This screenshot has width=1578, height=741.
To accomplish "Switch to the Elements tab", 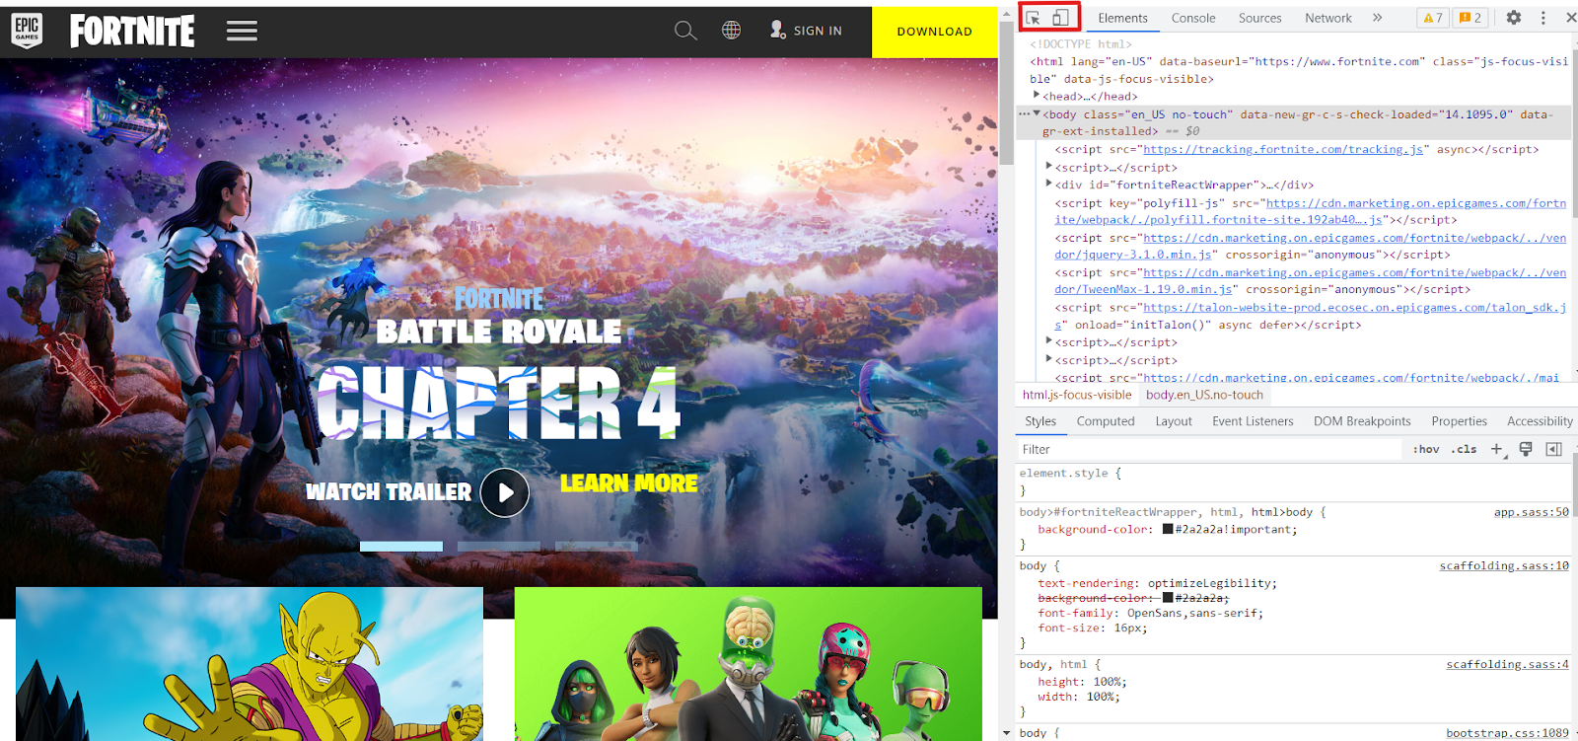I will click(1122, 18).
